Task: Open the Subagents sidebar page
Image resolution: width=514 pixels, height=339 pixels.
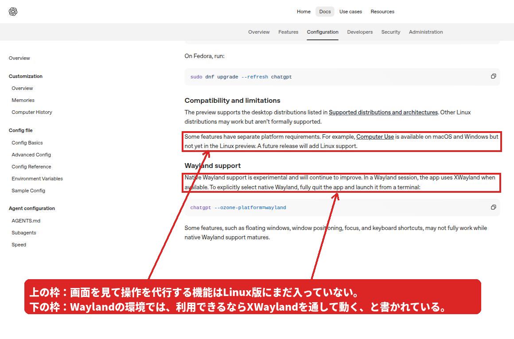Action: (24, 233)
